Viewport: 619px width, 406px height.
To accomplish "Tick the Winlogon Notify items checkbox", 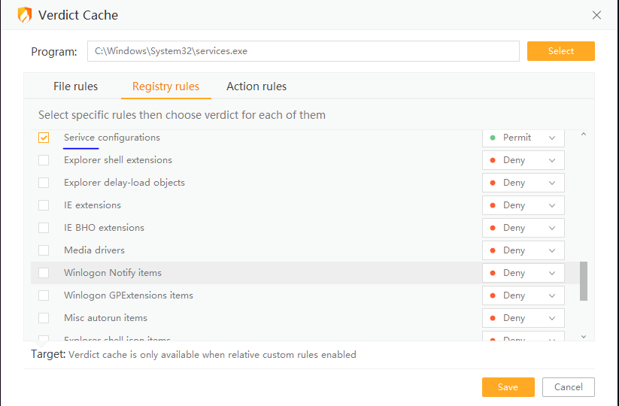I will click(44, 273).
